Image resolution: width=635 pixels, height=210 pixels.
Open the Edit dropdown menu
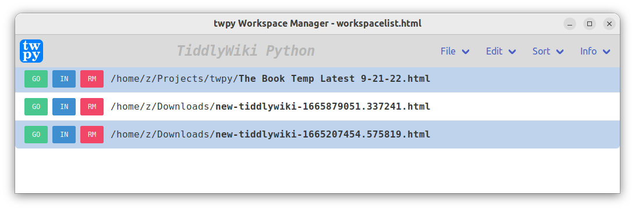pos(501,51)
